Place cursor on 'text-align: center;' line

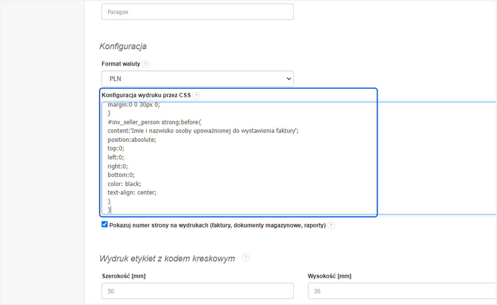coord(132,192)
